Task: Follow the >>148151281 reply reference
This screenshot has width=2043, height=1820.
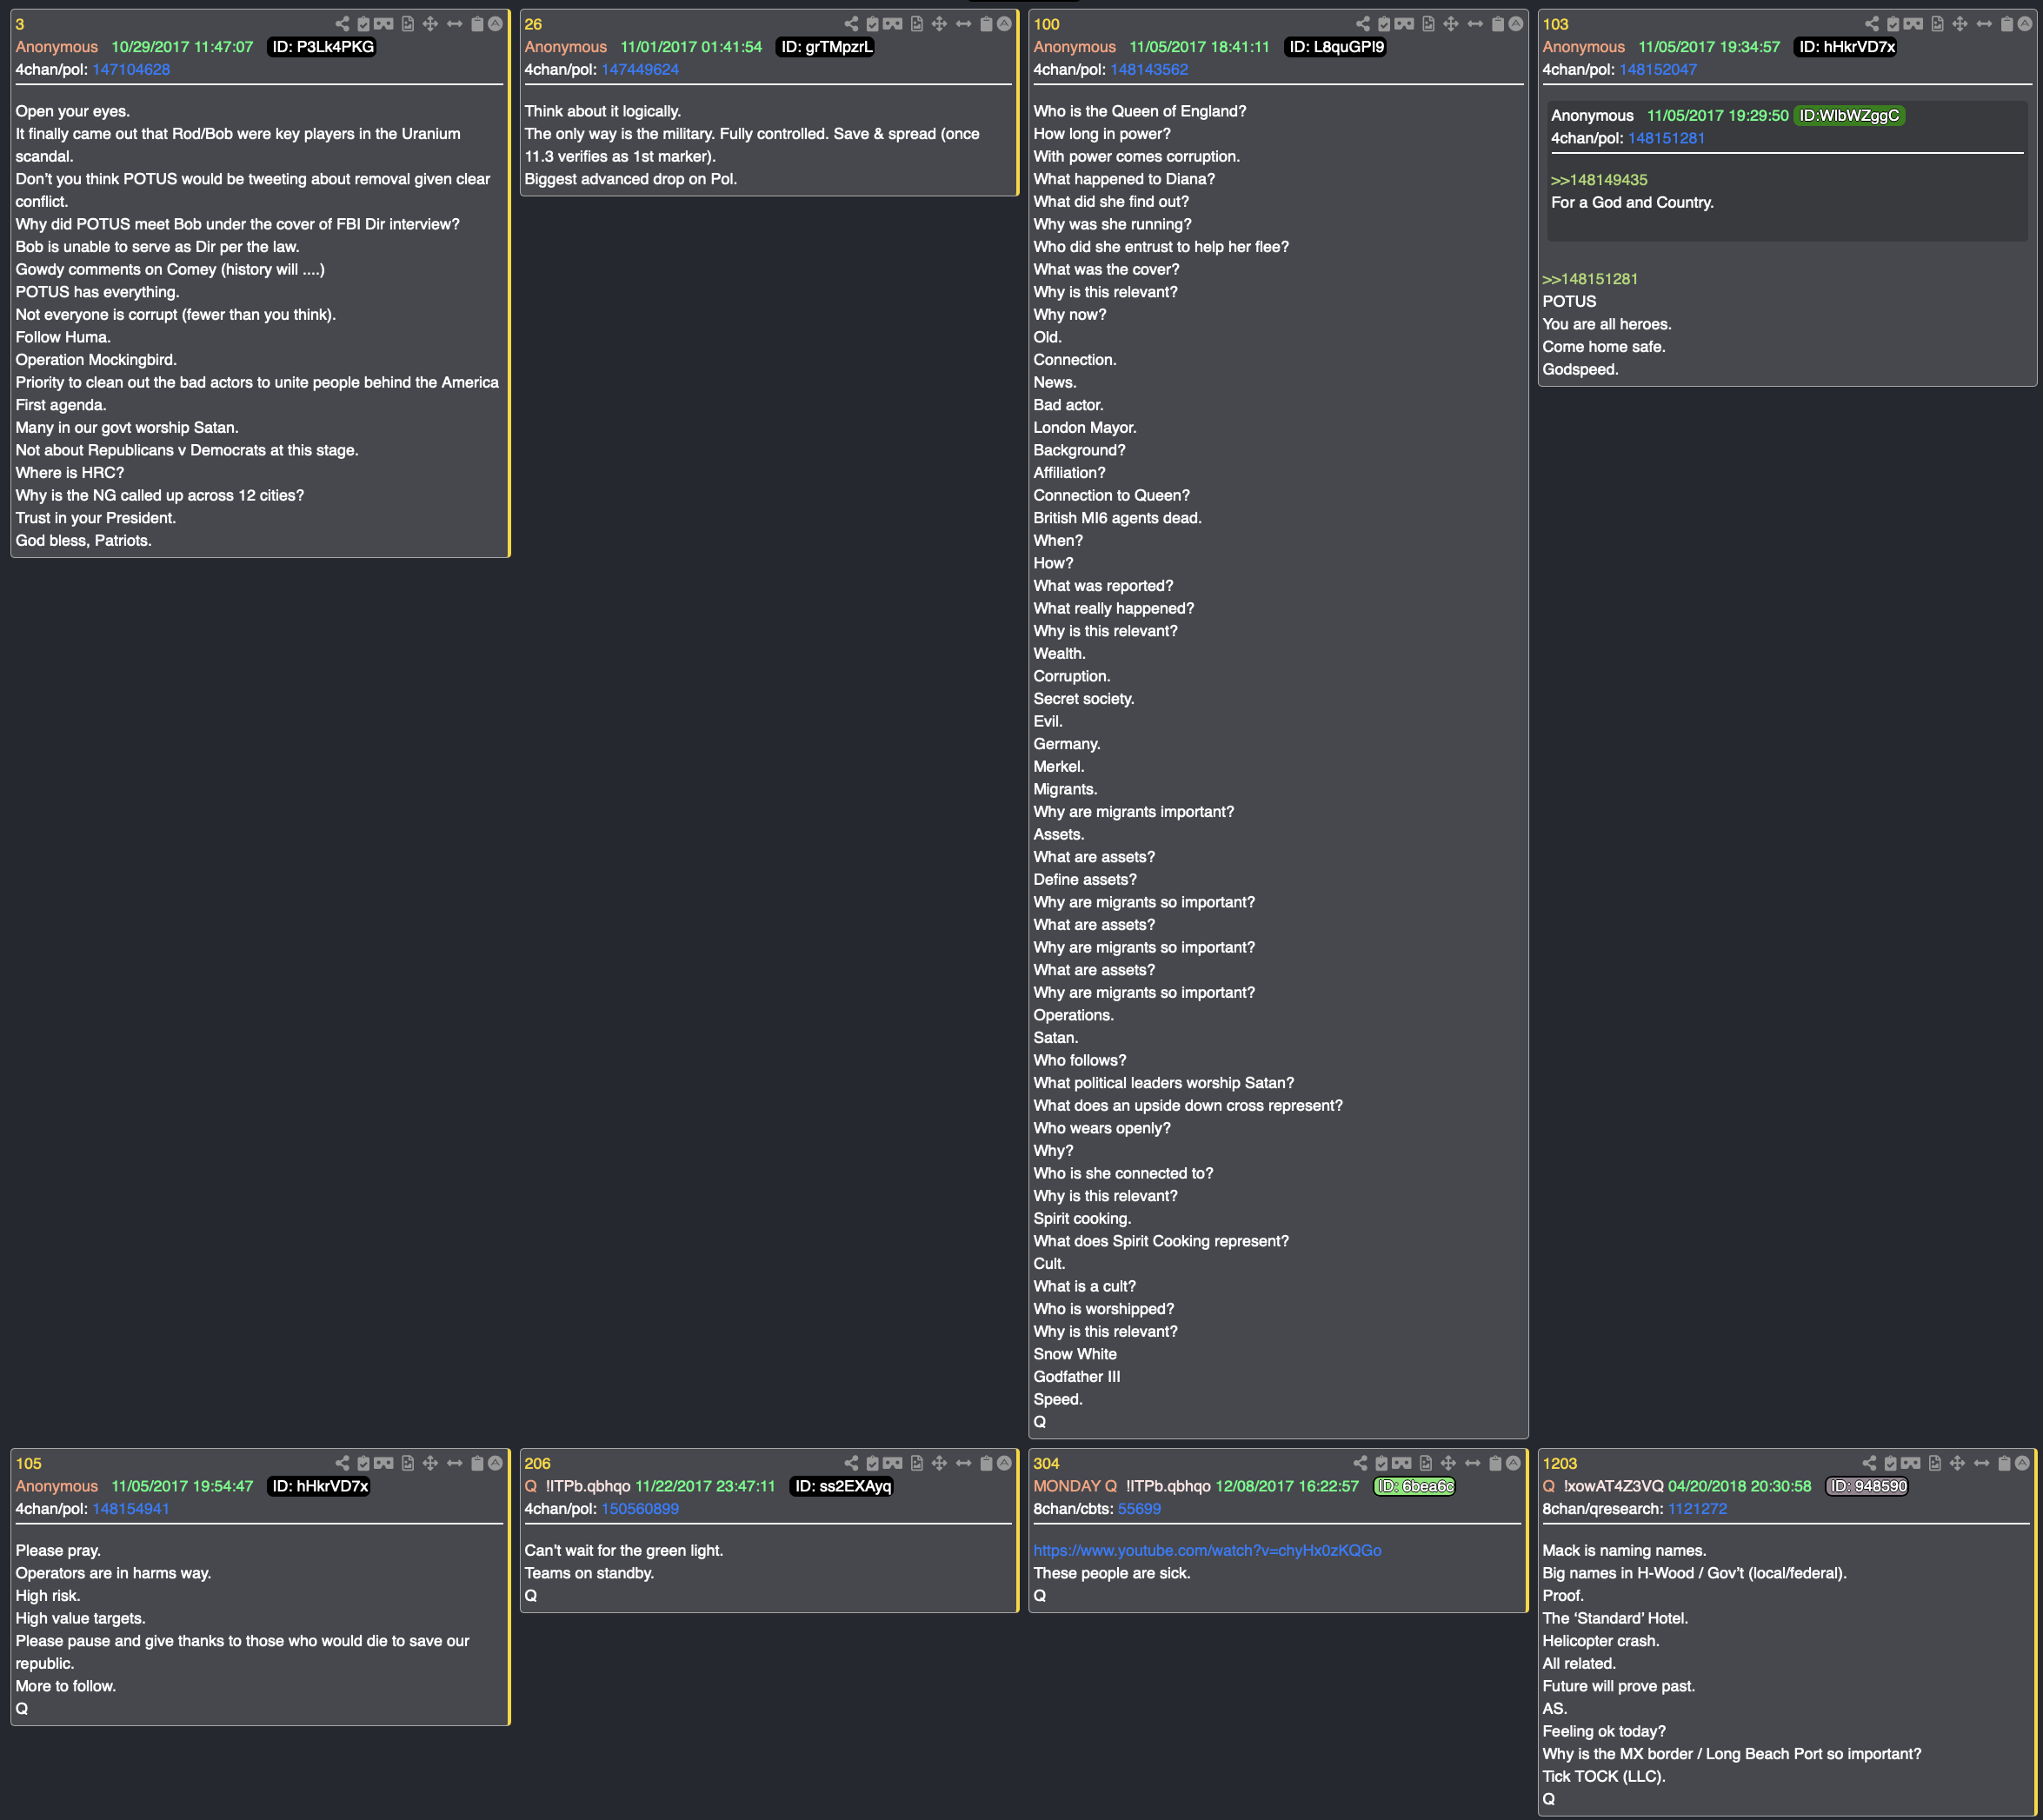Action: coord(1590,279)
